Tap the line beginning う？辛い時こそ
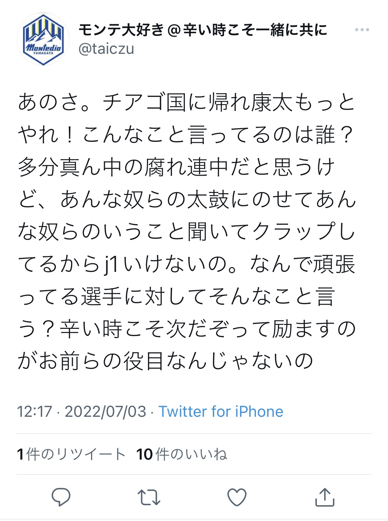 [x=187, y=329]
